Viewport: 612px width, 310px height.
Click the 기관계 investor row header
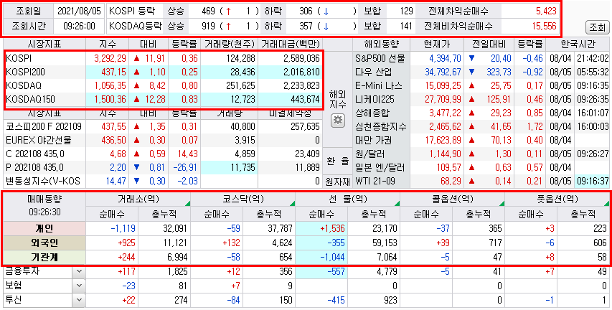pos(44,258)
